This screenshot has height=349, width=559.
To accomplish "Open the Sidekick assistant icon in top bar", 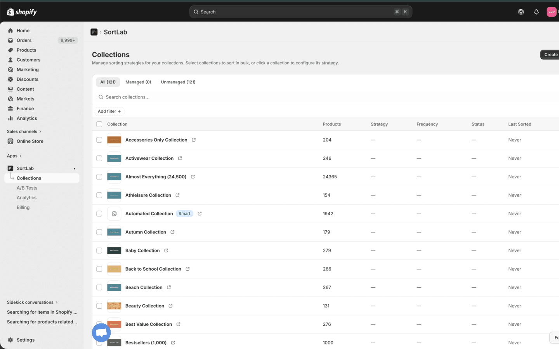I will click(x=521, y=12).
